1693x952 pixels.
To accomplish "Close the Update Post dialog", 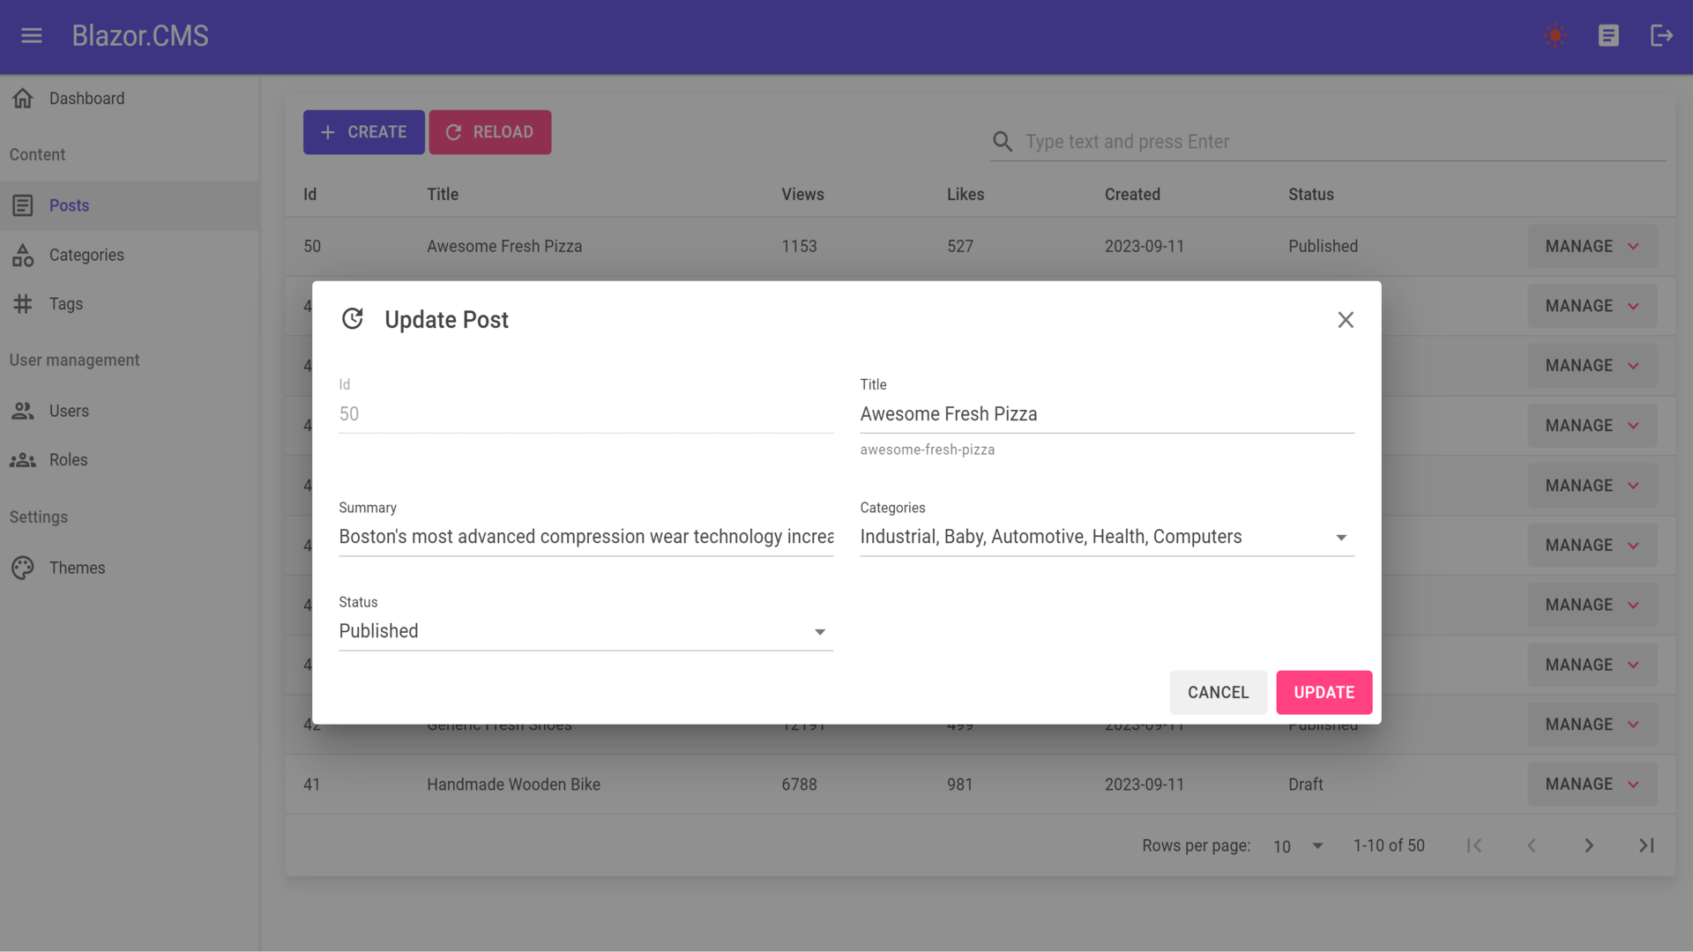I will 1346,320.
